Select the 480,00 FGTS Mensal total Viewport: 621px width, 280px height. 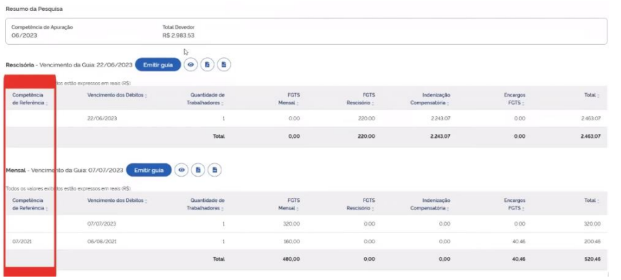point(291,259)
